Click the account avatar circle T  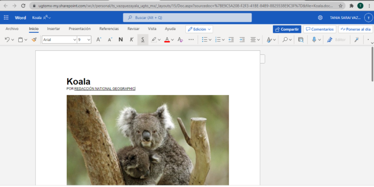point(368,18)
